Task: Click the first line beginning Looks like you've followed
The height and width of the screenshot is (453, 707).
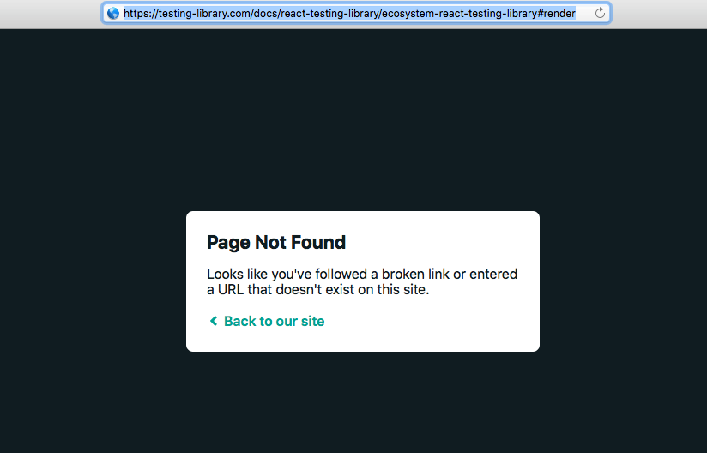Action: point(362,274)
